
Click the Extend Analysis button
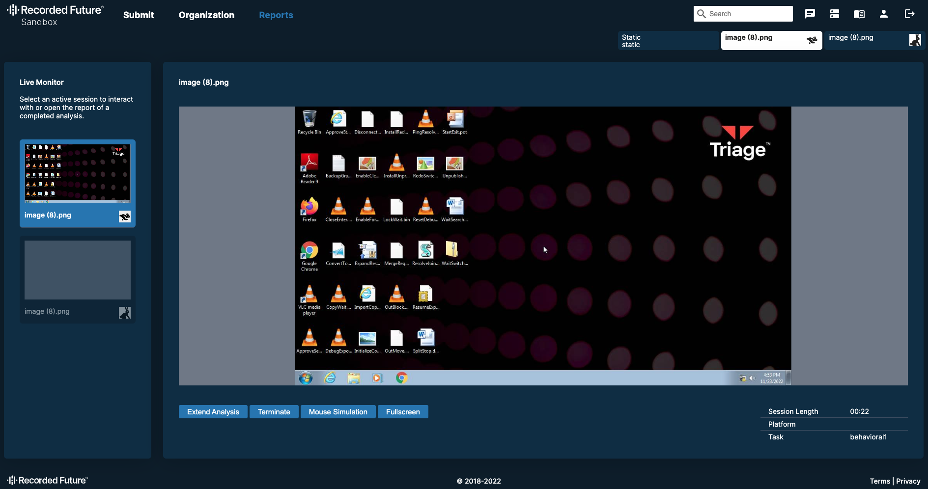pos(213,412)
